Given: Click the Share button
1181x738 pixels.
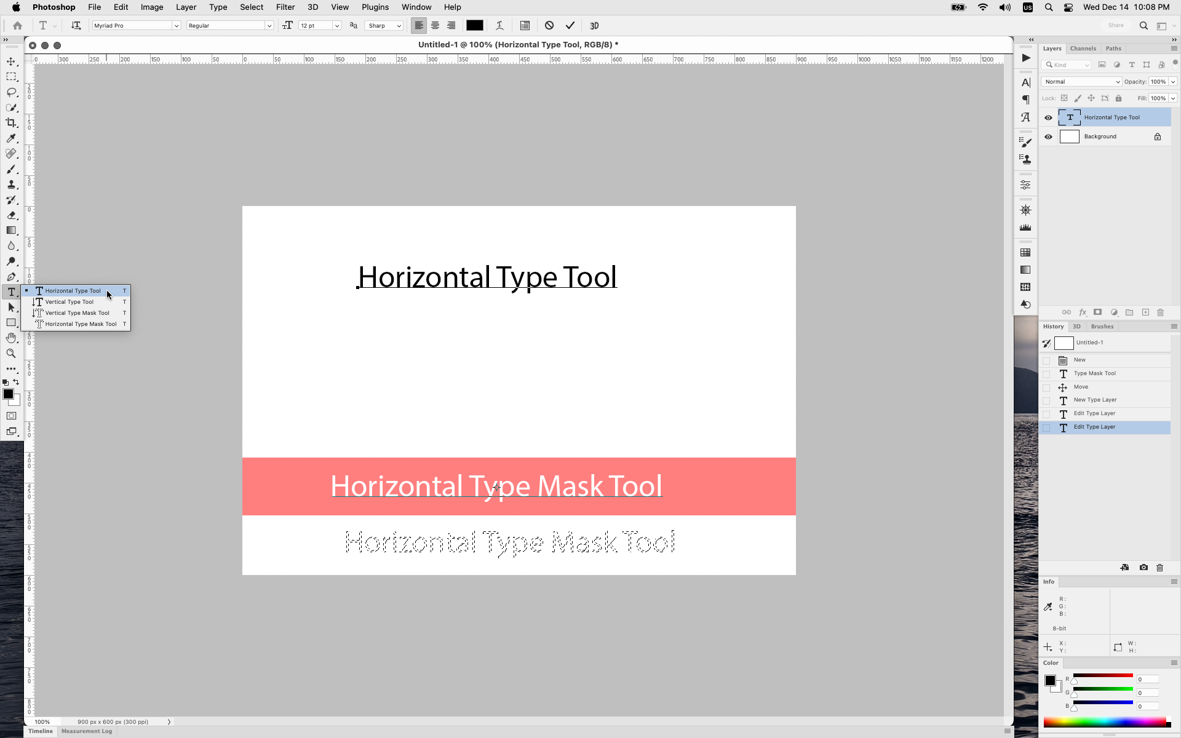Looking at the screenshot, I should tap(1116, 25).
